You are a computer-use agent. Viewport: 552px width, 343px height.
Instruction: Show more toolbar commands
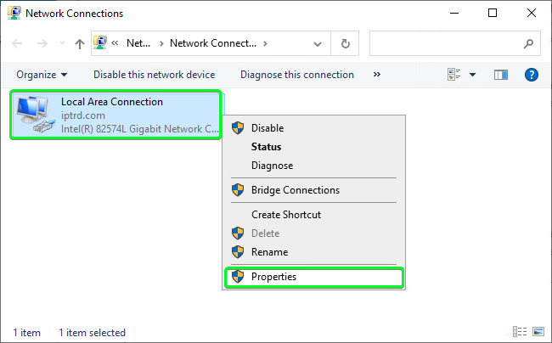point(377,74)
